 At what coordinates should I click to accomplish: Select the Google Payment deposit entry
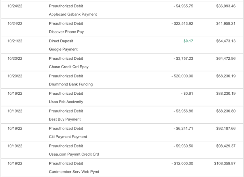pos(63,50)
